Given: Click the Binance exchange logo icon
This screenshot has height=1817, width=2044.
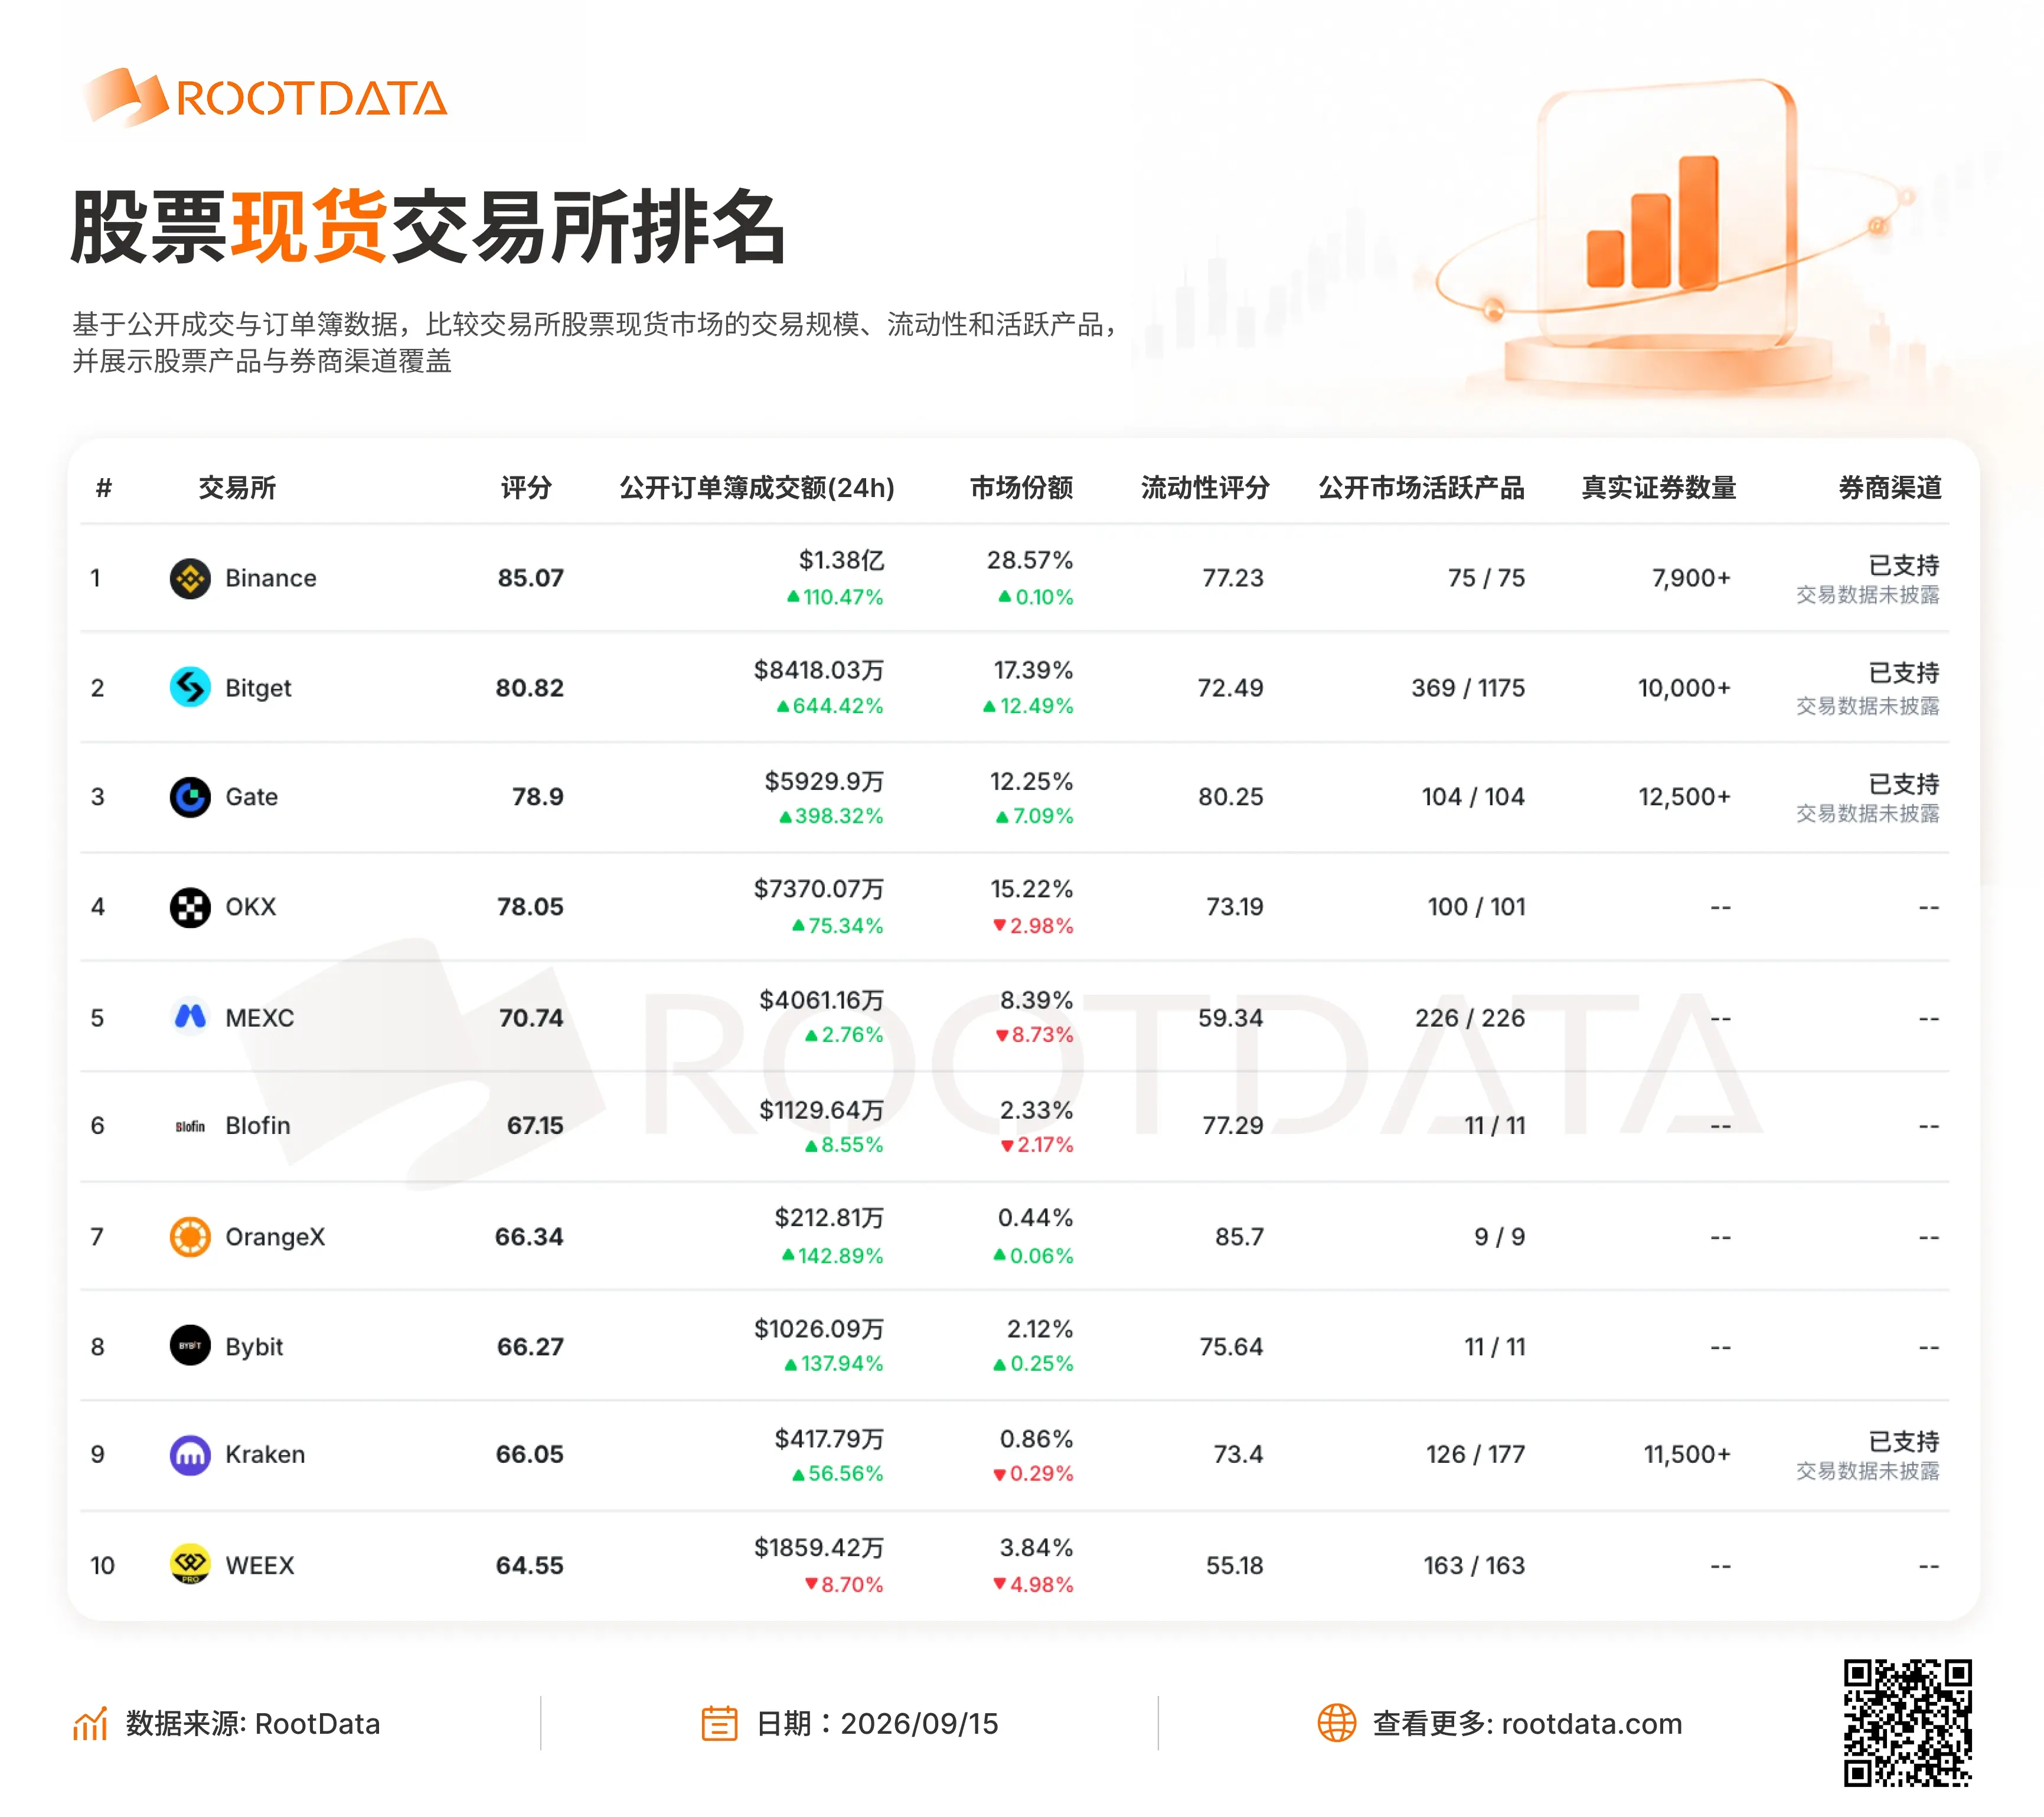Looking at the screenshot, I should (x=190, y=578).
